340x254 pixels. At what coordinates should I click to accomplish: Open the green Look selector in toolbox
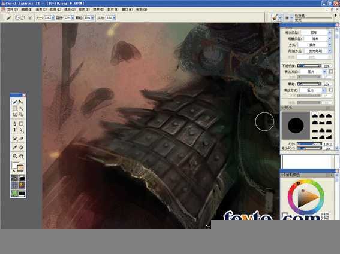[14, 193]
